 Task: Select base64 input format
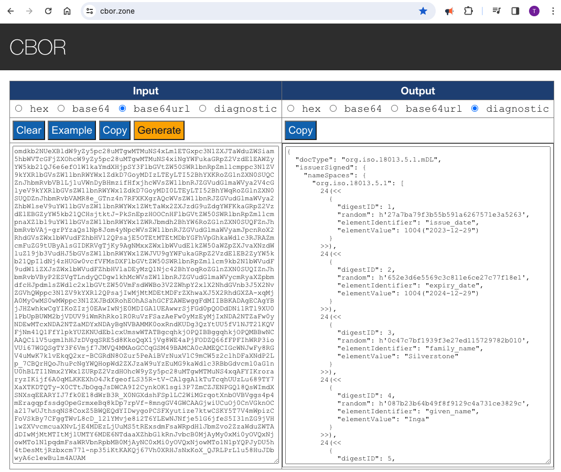[61, 109]
